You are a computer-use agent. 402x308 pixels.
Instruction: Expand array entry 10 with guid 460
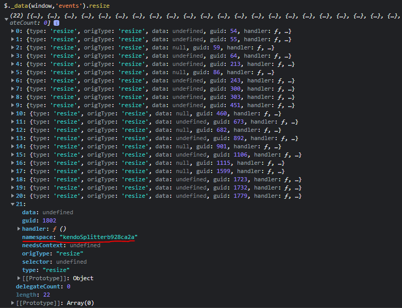click(x=12, y=113)
